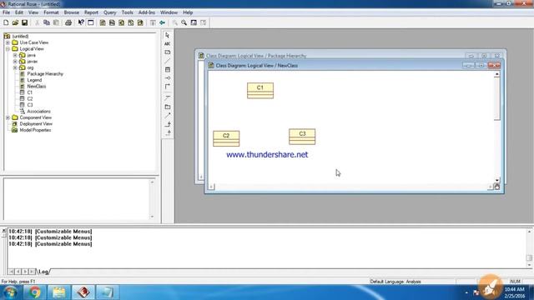Screen dimensions: 534x300
Task: Switch to the Log tab
Action: point(43,272)
